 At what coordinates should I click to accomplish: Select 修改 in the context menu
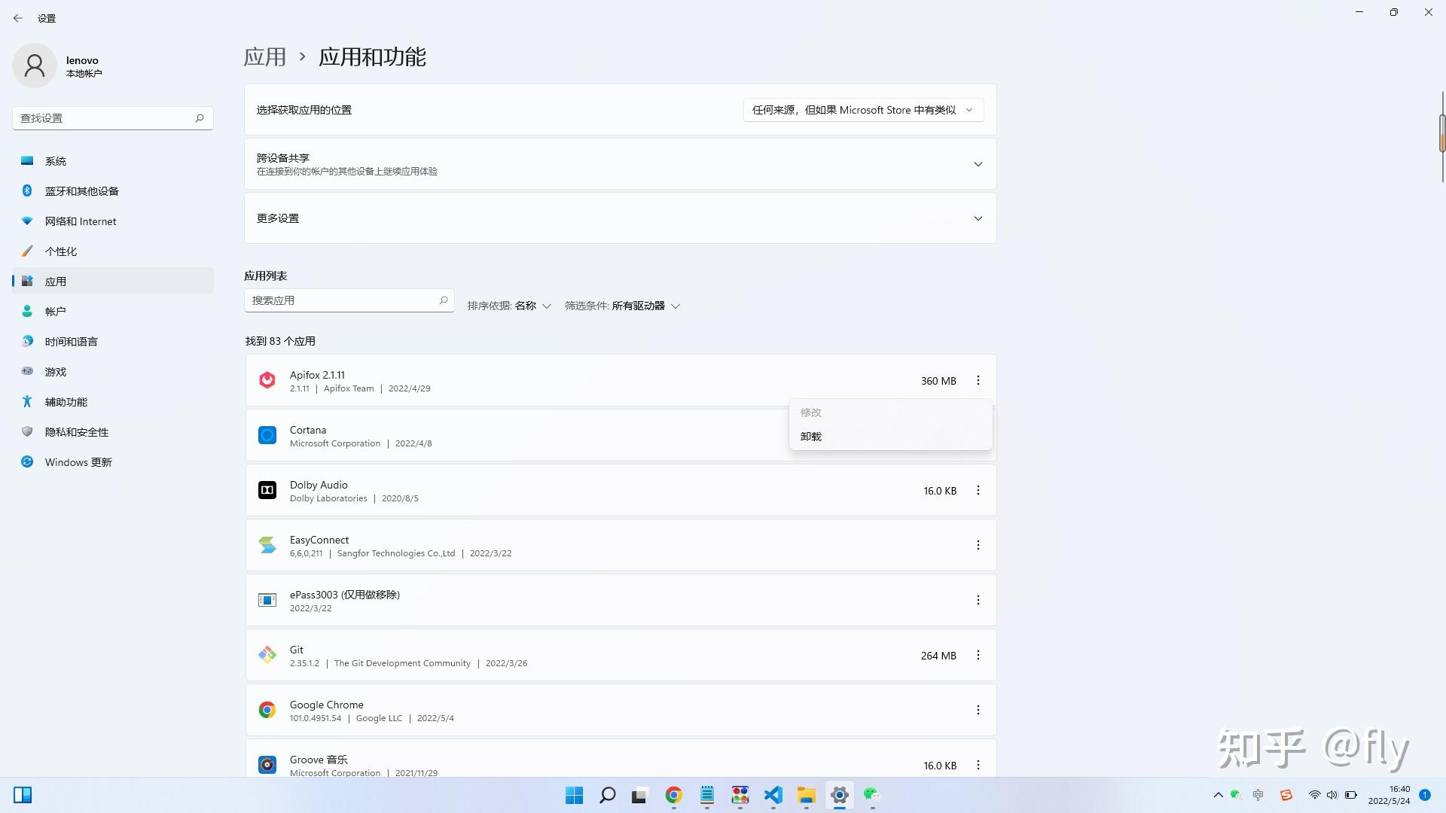(890, 413)
